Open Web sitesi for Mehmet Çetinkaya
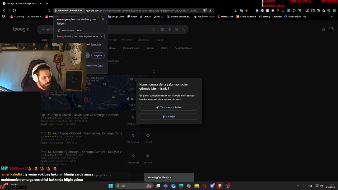This screenshot has width=338, height=190. pos(133,158)
